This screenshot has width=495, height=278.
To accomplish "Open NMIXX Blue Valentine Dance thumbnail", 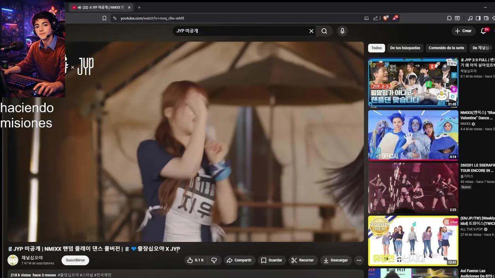I will click(x=413, y=135).
